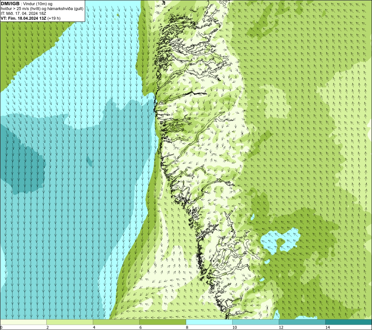Image resolution: width=372 pixels, height=330 pixels.
Task: Click the 12–14 m/s teal legend swatch
Action: [302, 322]
